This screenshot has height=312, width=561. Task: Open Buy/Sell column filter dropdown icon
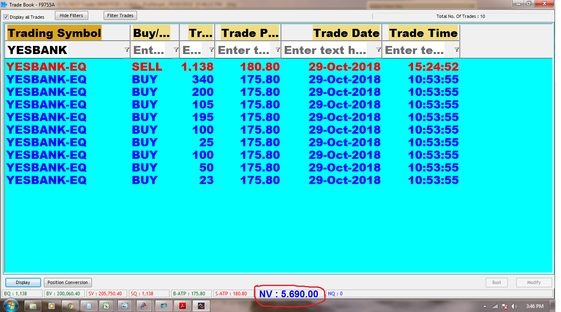(x=176, y=50)
